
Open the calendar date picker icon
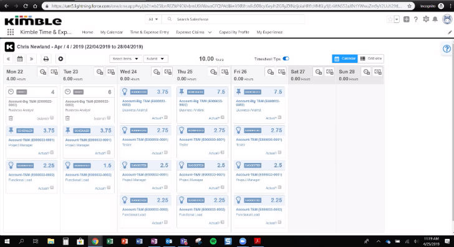tap(20, 59)
